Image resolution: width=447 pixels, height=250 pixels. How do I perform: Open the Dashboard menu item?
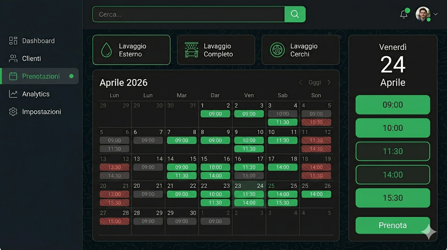[39, 41]
